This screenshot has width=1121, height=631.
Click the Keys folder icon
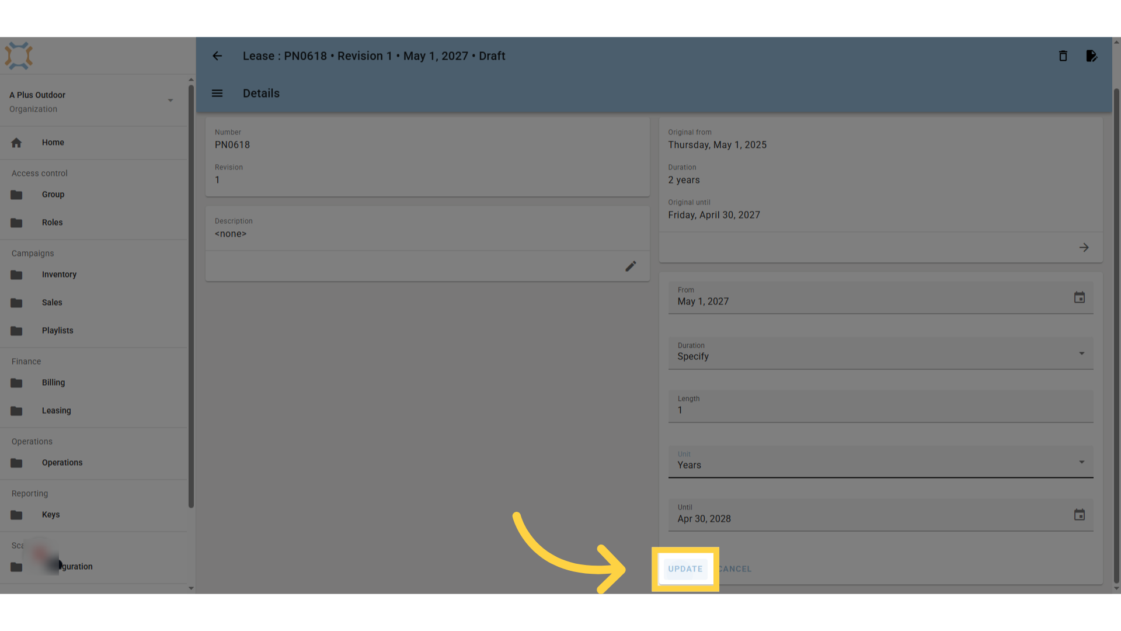pos(16,515)
